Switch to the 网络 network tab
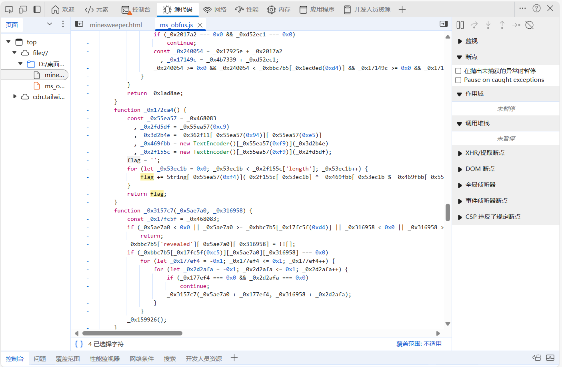The width and height of the screenshot is (562, 367). point(215,9)
